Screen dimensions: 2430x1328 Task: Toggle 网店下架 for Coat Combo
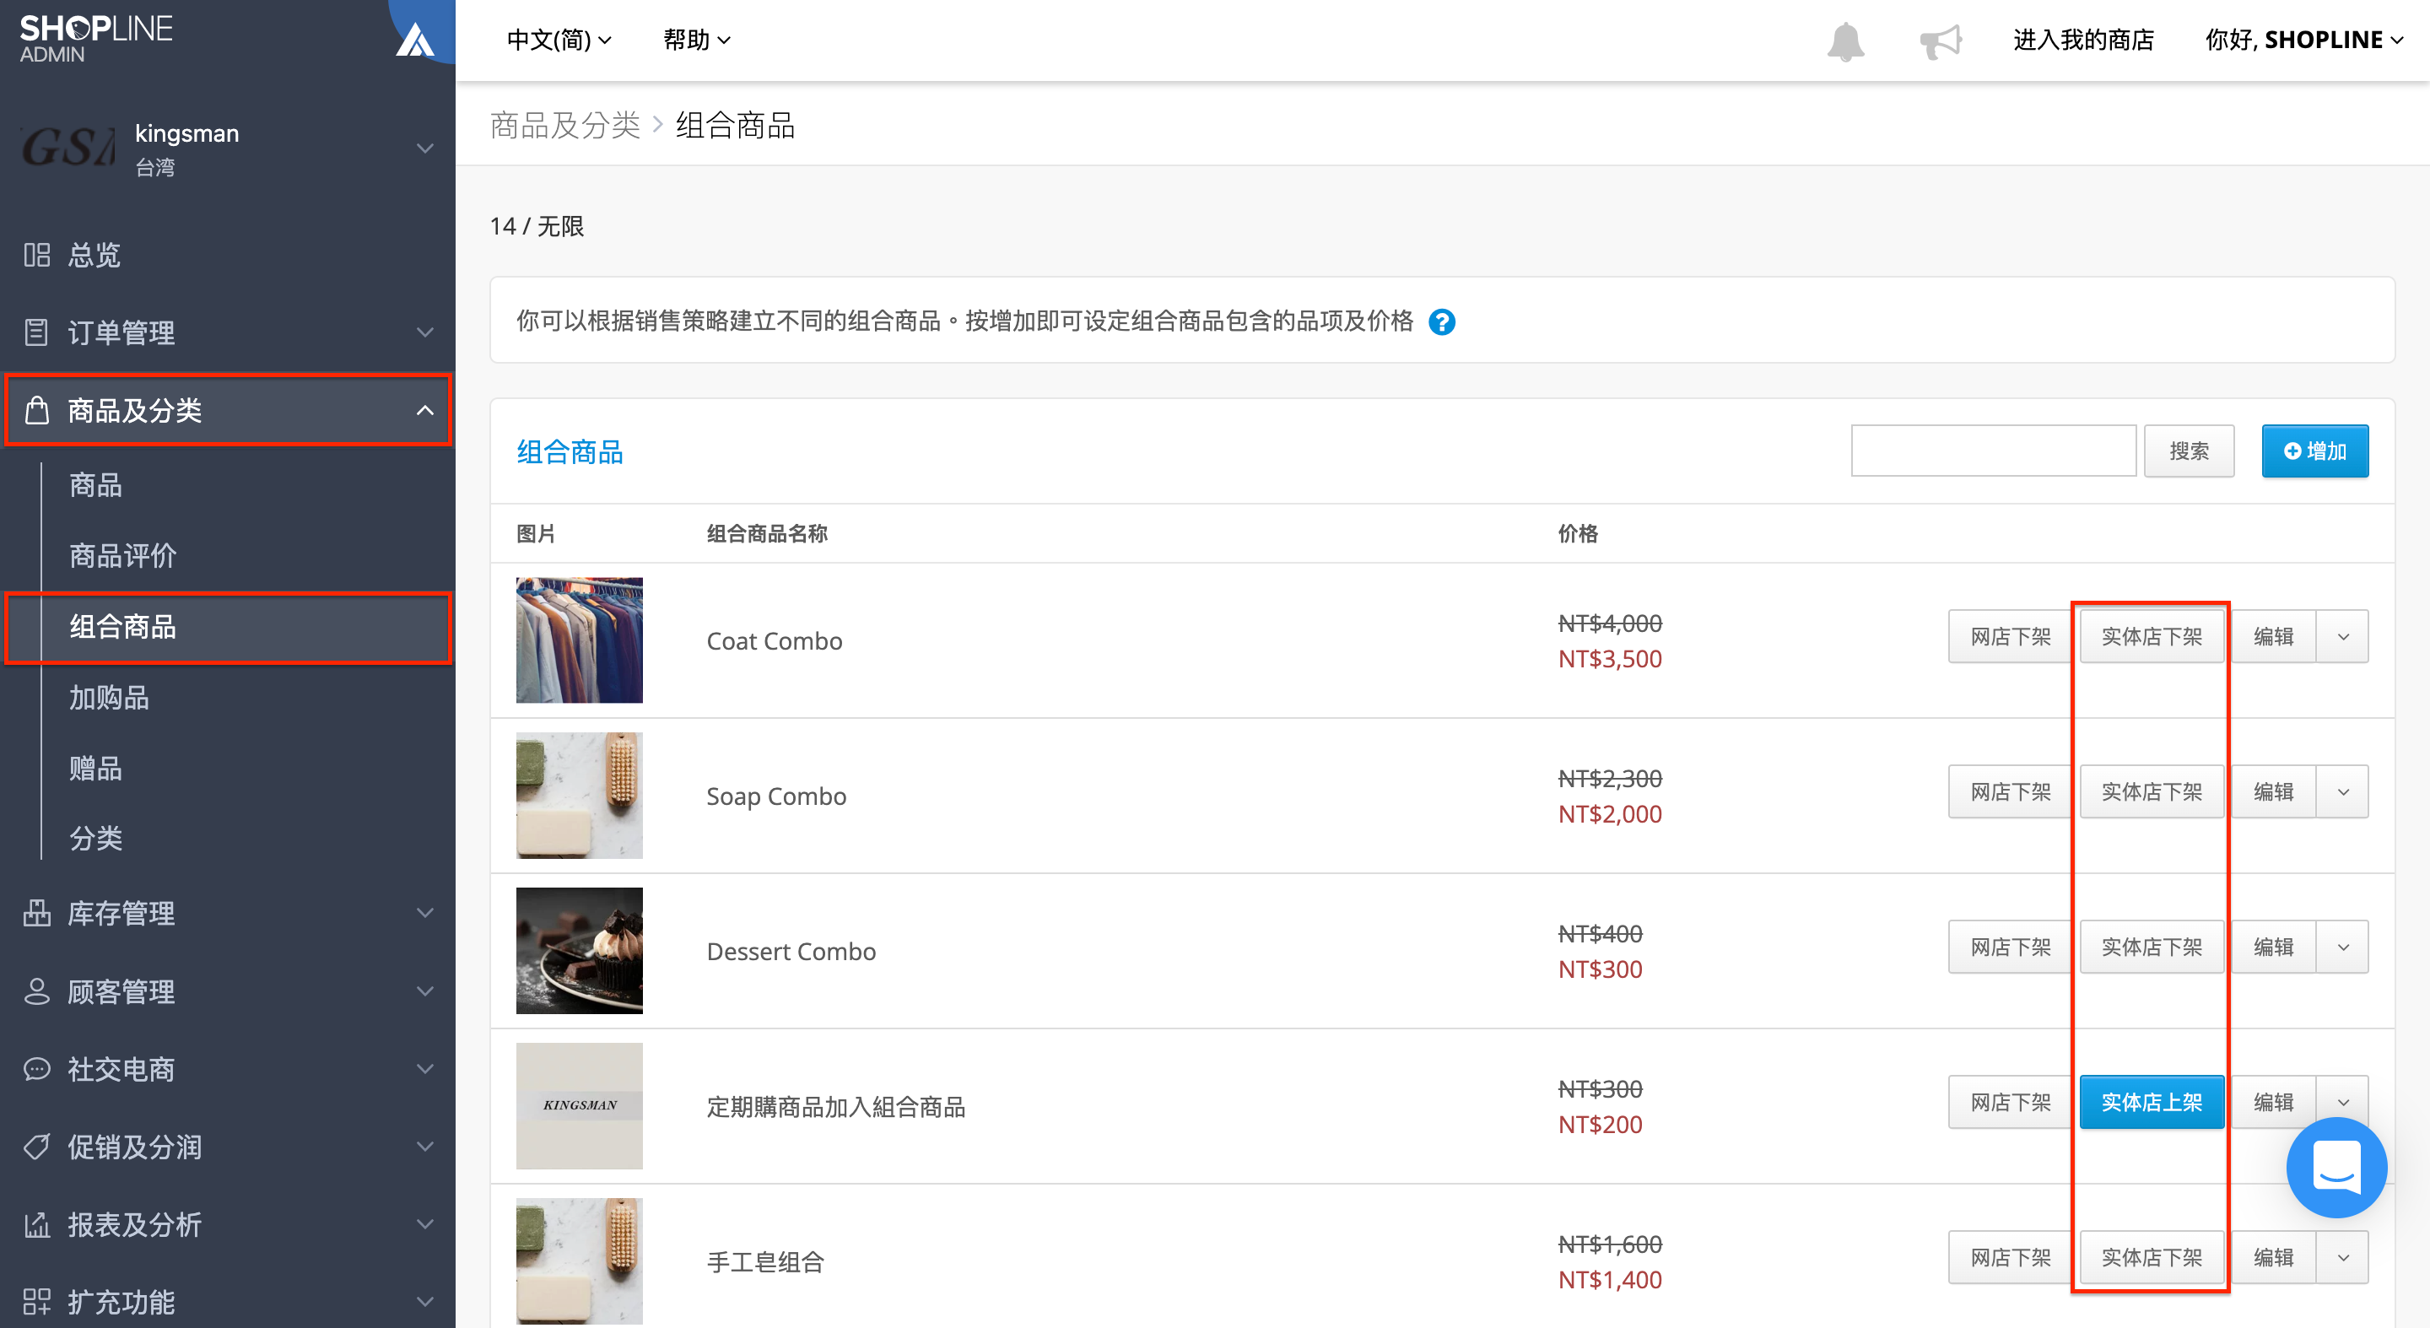[2009, 637]
